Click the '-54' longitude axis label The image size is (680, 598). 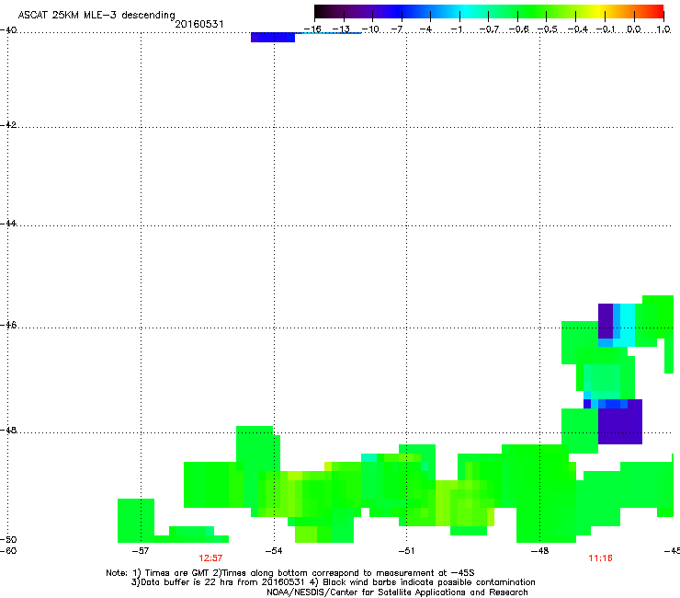pyautogui.click(x=274, y=551)
